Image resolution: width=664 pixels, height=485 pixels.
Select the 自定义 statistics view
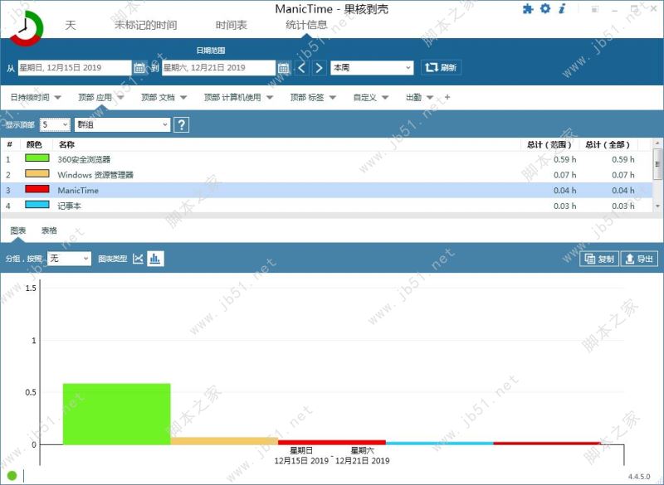(x=364, y=97)
